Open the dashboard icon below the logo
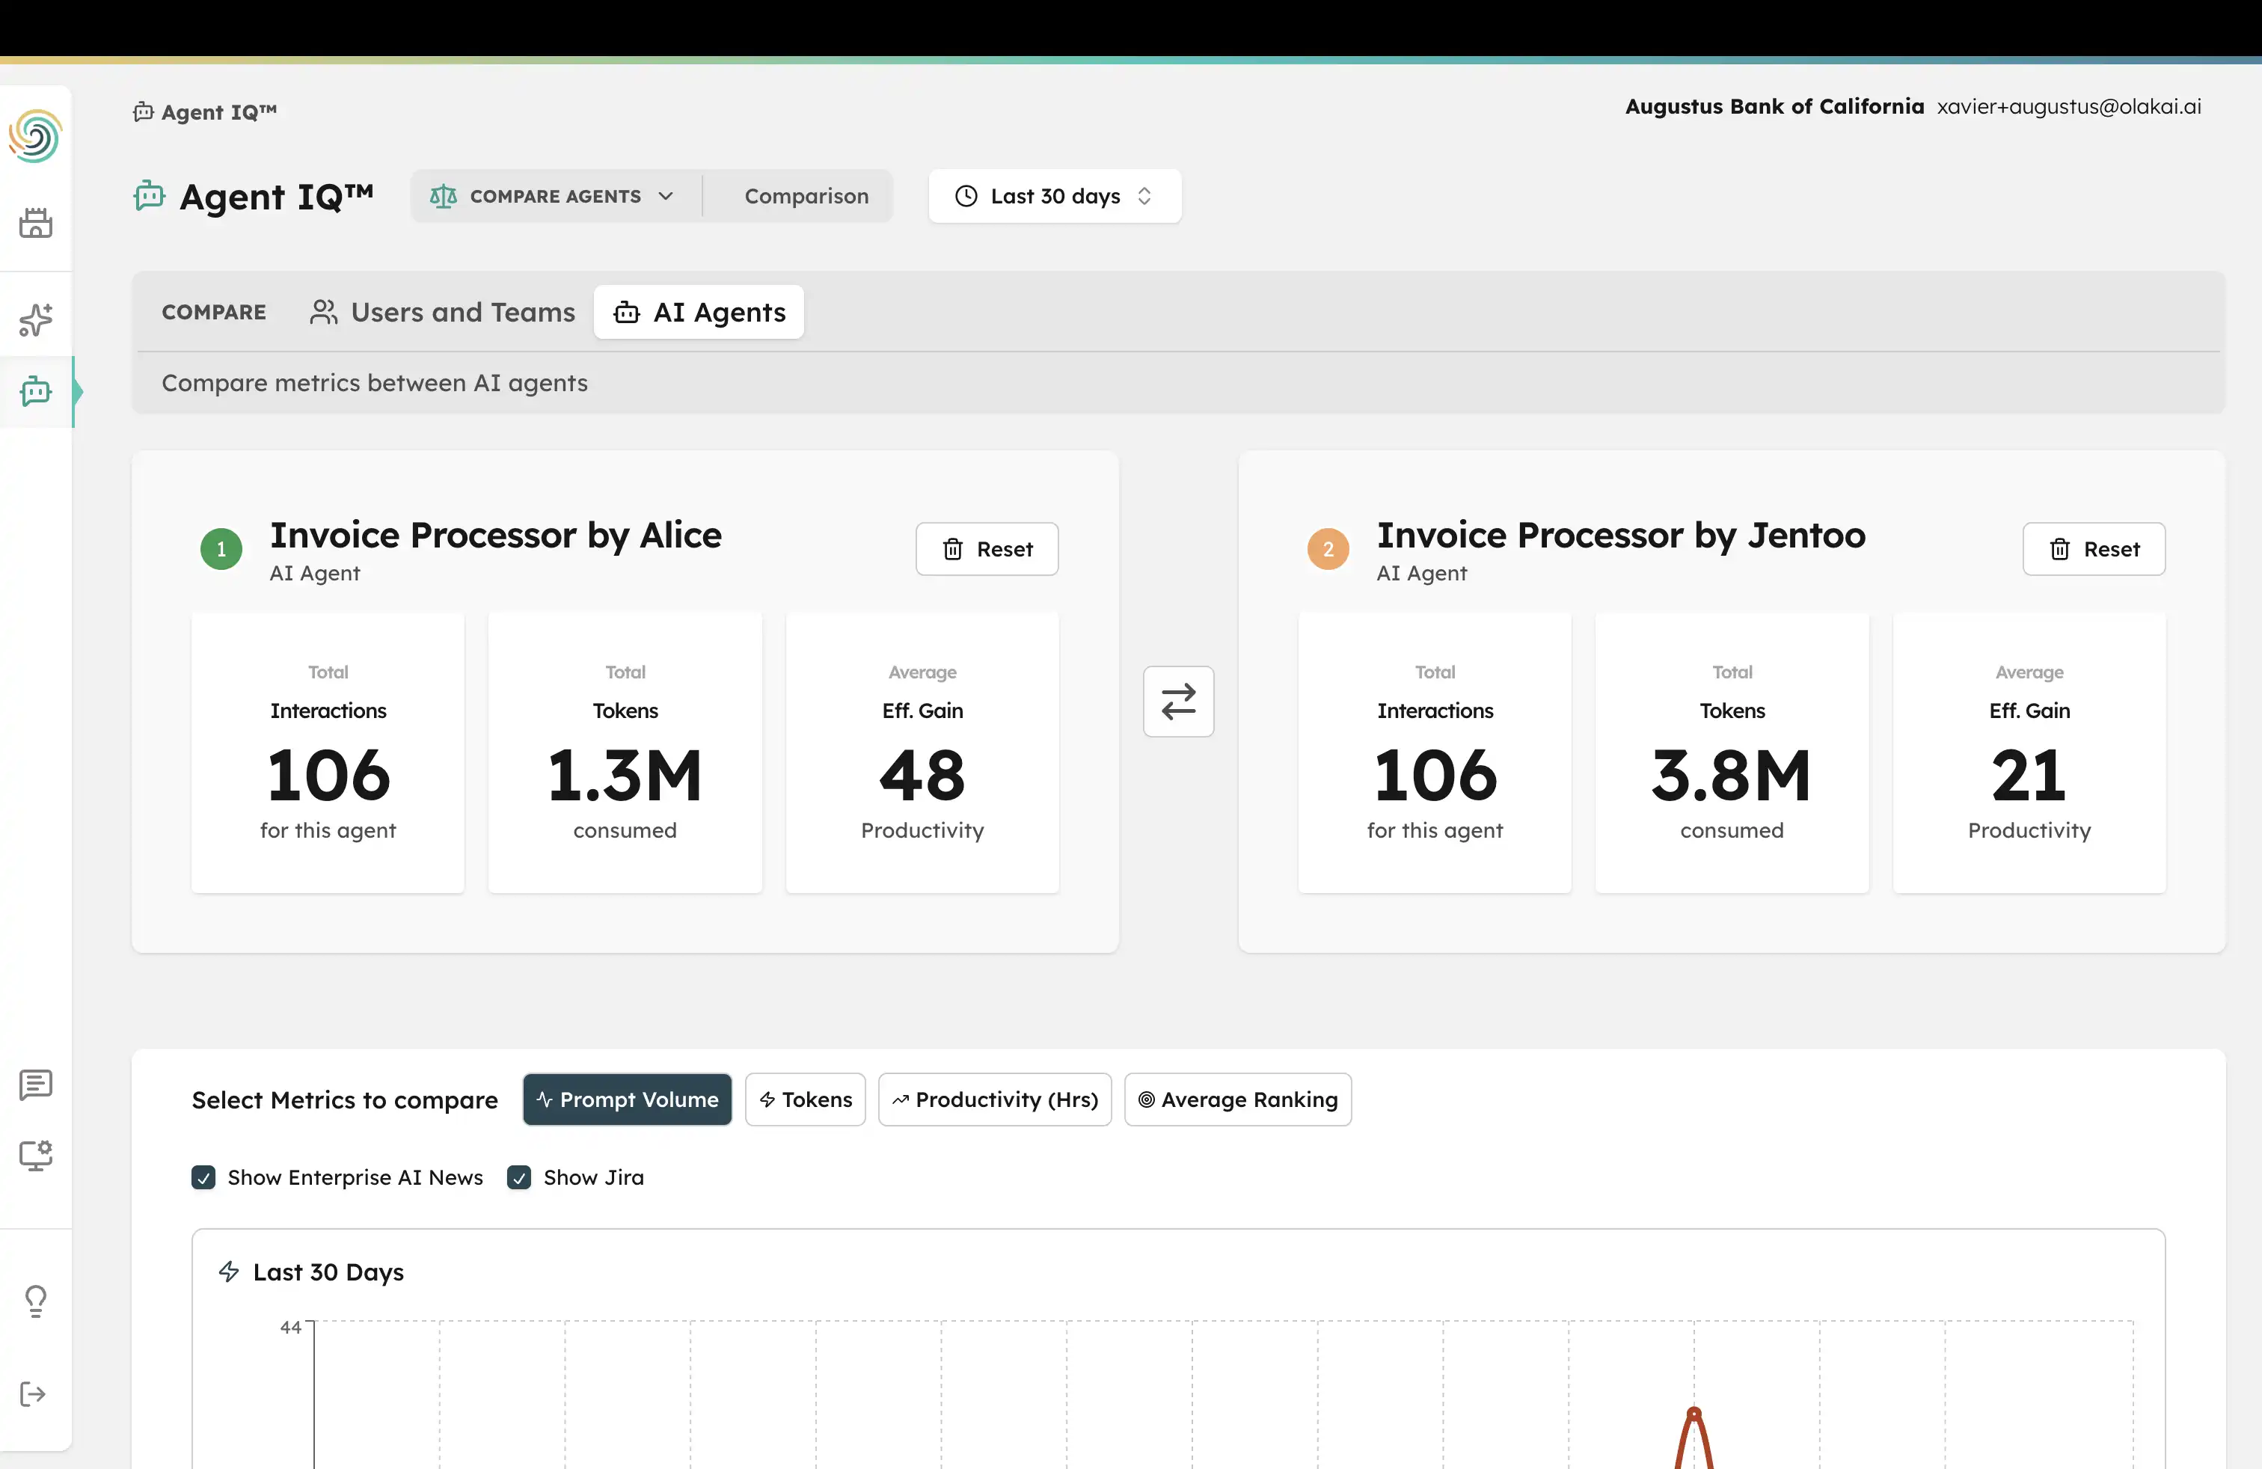Viewport: 2262px width, 1469px height. [x=35, y=224]
